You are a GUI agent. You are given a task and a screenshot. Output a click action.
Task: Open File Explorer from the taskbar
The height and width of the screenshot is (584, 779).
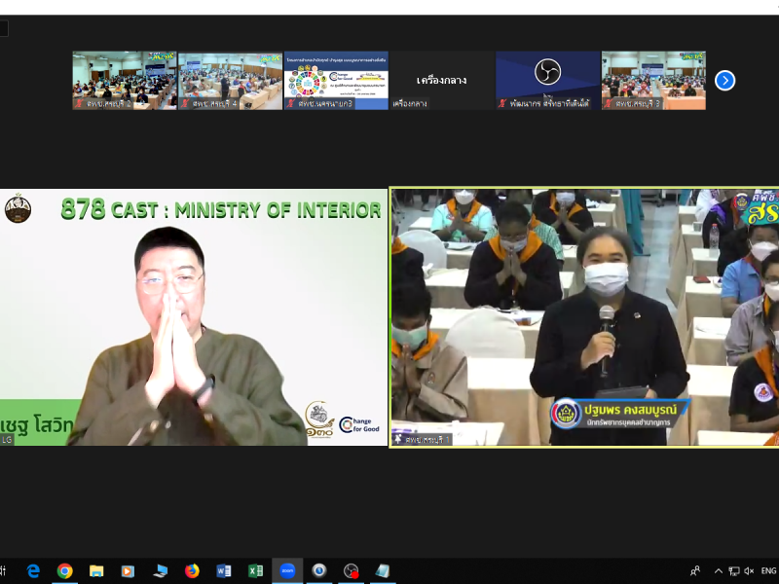(96, 571)
